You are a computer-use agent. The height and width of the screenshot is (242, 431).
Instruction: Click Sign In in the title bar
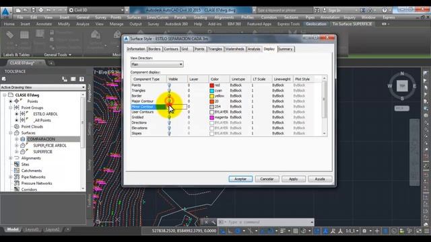pyautogui.click(x=334, y=10)
